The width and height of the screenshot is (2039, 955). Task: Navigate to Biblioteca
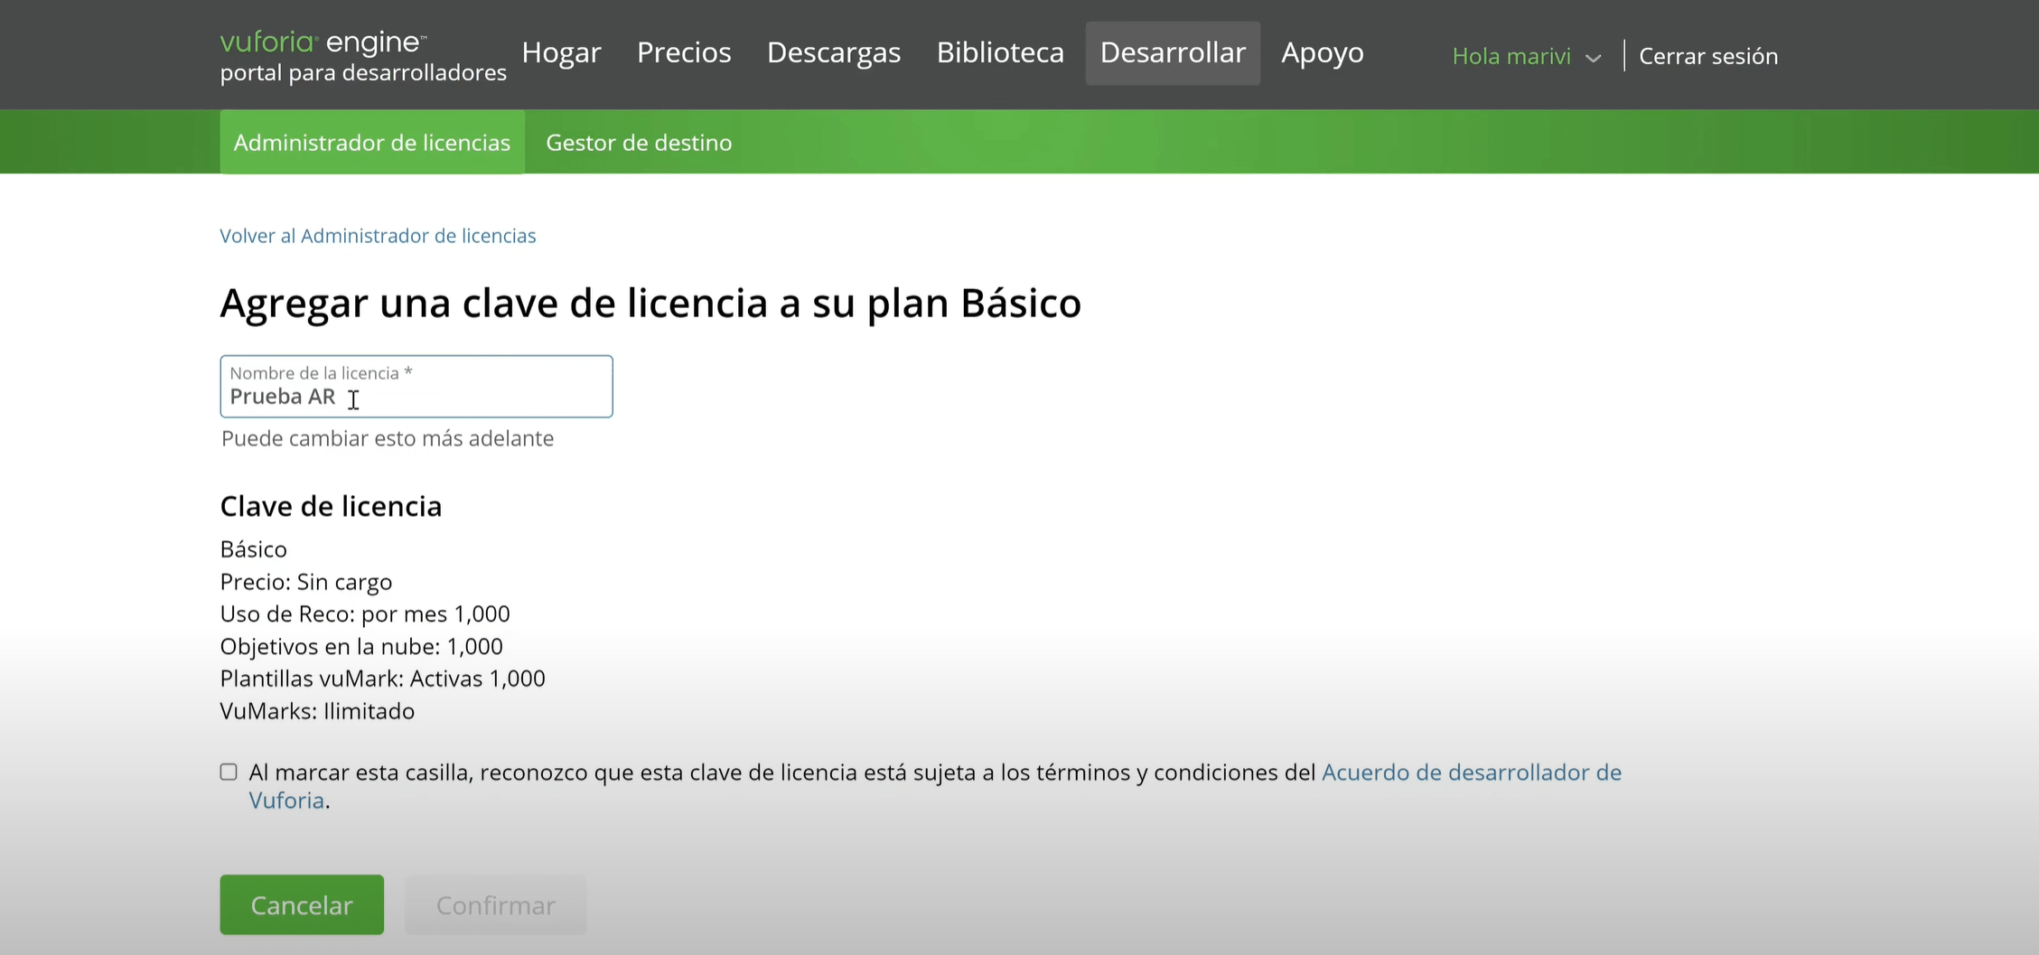1000,52
